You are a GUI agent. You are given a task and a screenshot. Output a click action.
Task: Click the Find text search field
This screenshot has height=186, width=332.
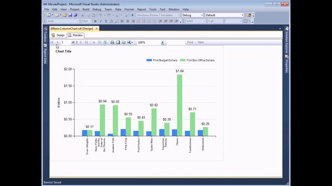pyautogui.click(x=175, y=42)
